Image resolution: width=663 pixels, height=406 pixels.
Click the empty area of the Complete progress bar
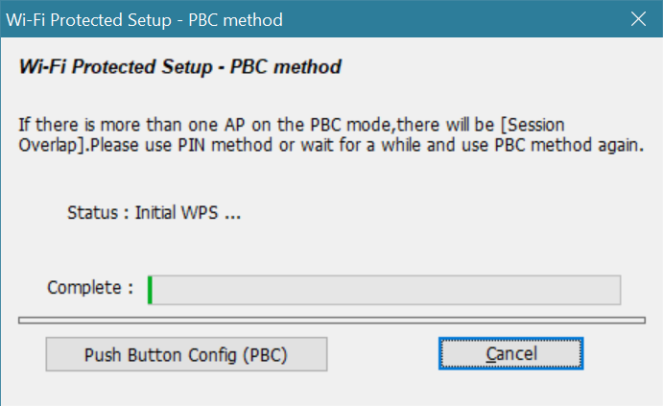[384, 290]
